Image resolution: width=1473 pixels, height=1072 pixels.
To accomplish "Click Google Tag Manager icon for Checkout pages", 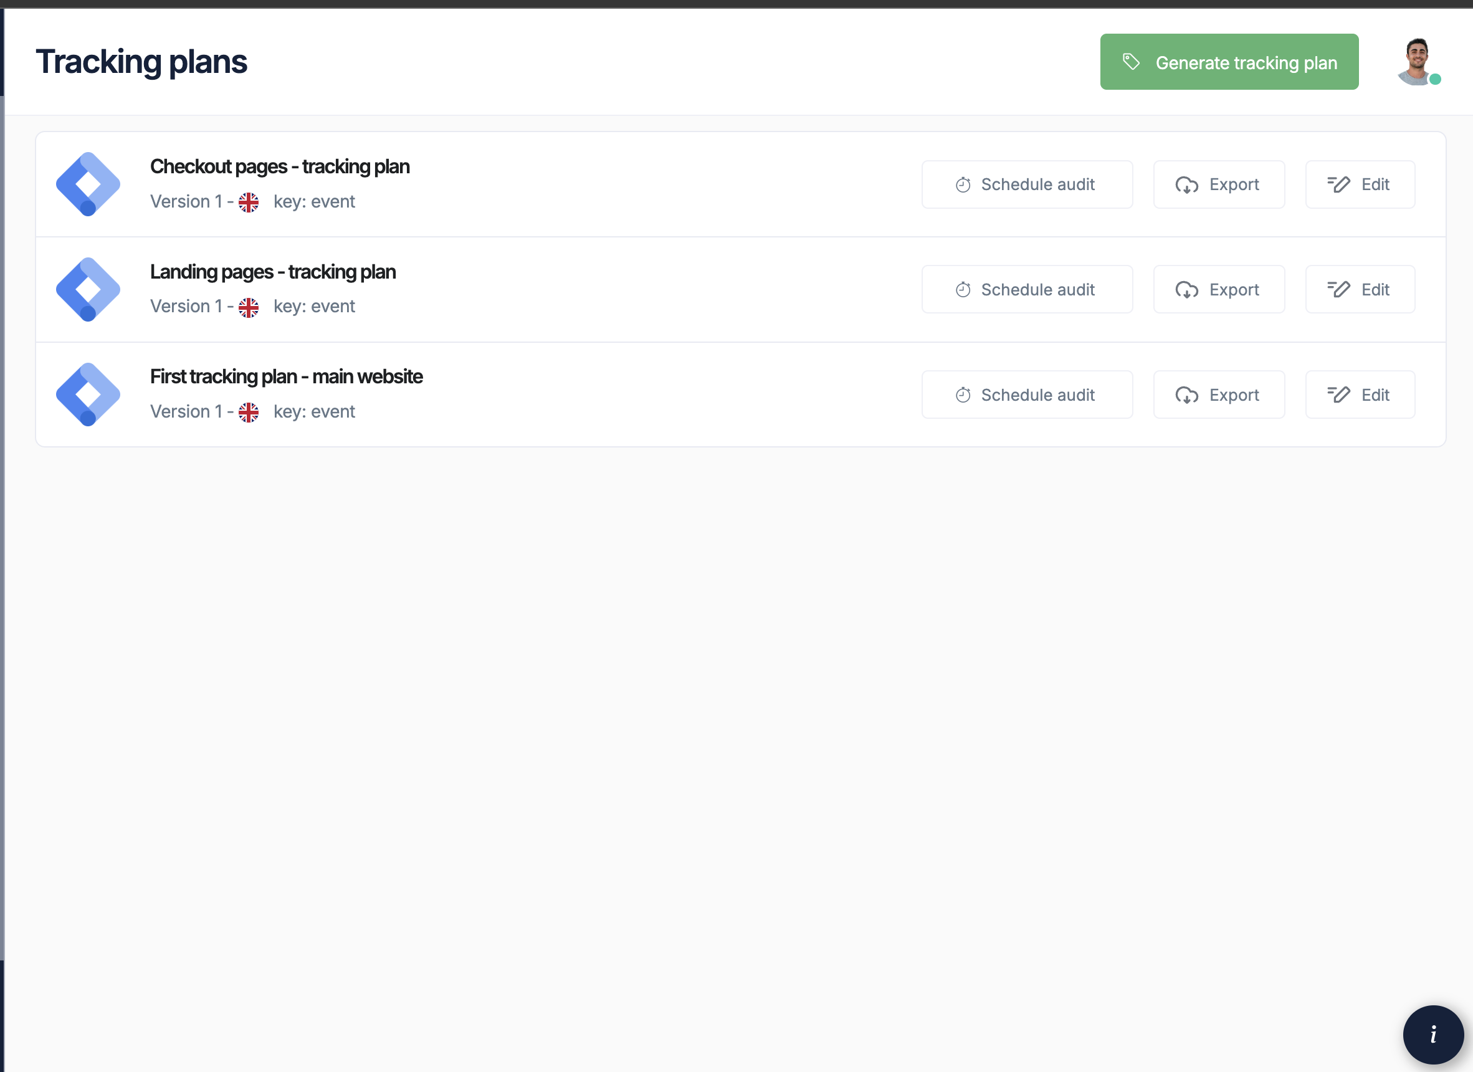I will pos(88,184).
